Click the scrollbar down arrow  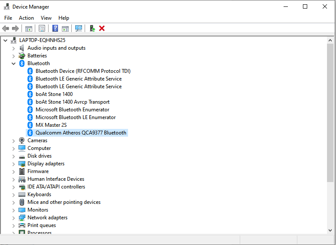pos(330,230)
